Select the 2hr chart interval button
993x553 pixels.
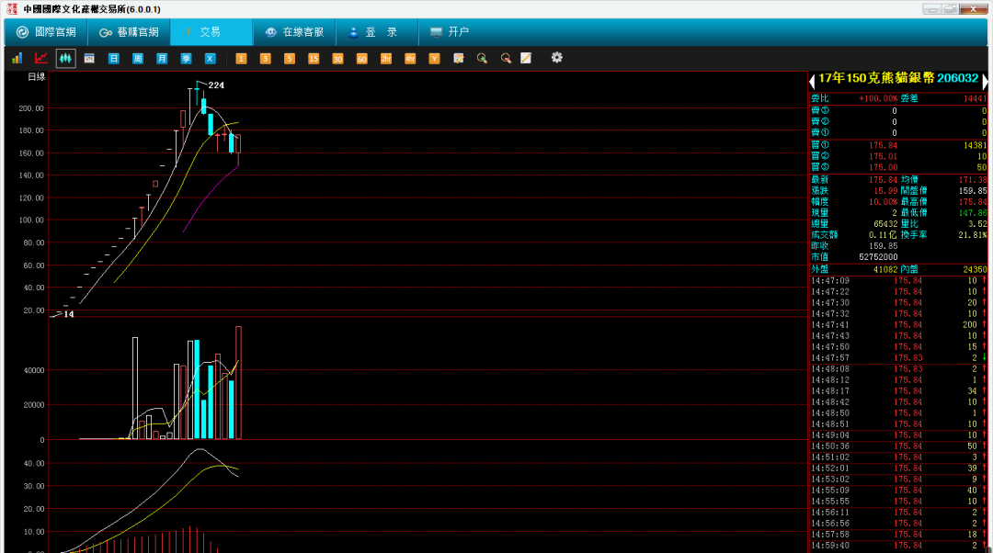(x=385, y=58)
